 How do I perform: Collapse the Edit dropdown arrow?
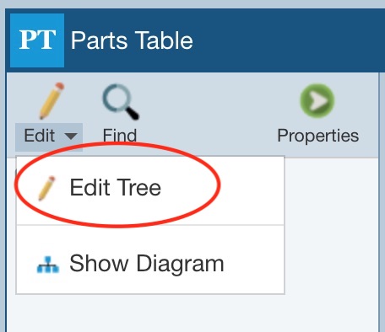71,137
